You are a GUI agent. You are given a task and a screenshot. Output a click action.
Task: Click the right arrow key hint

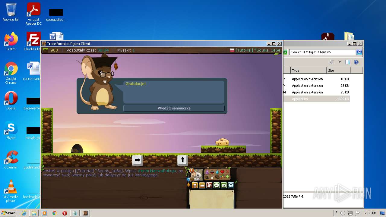138,160
